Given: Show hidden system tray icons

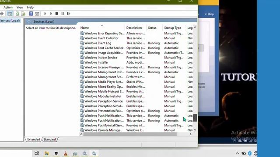Looking at the screenshot, I should click(x=238, y=154).
